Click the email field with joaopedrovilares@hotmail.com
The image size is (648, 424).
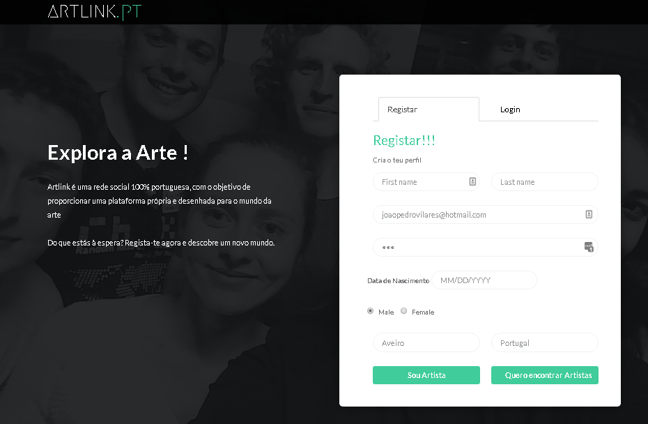[x=486, y=214]
